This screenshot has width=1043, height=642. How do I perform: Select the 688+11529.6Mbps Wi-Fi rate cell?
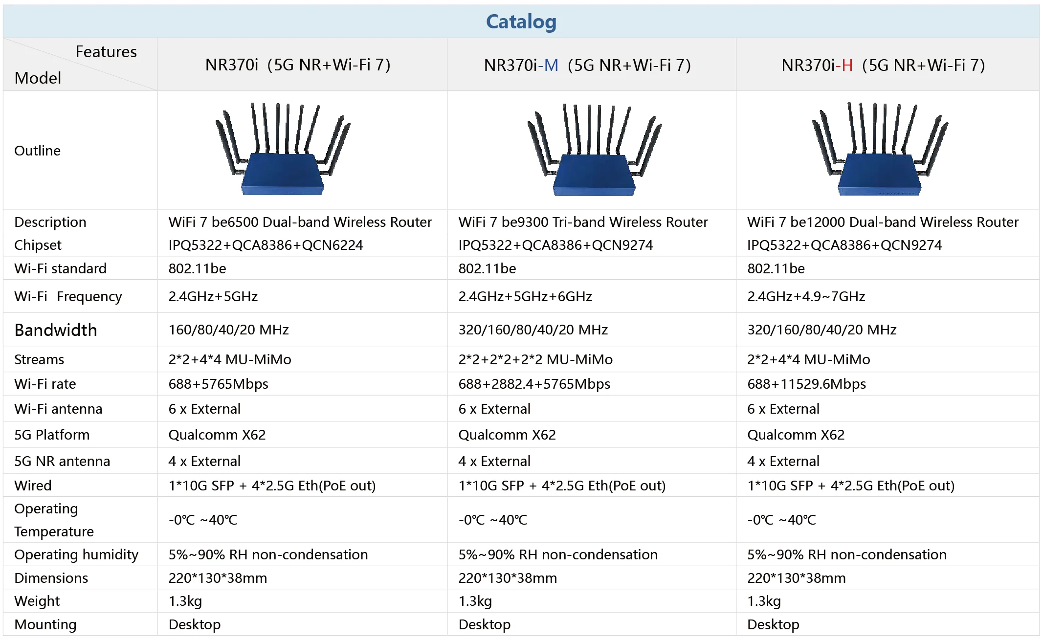click(x=806, y=384)
